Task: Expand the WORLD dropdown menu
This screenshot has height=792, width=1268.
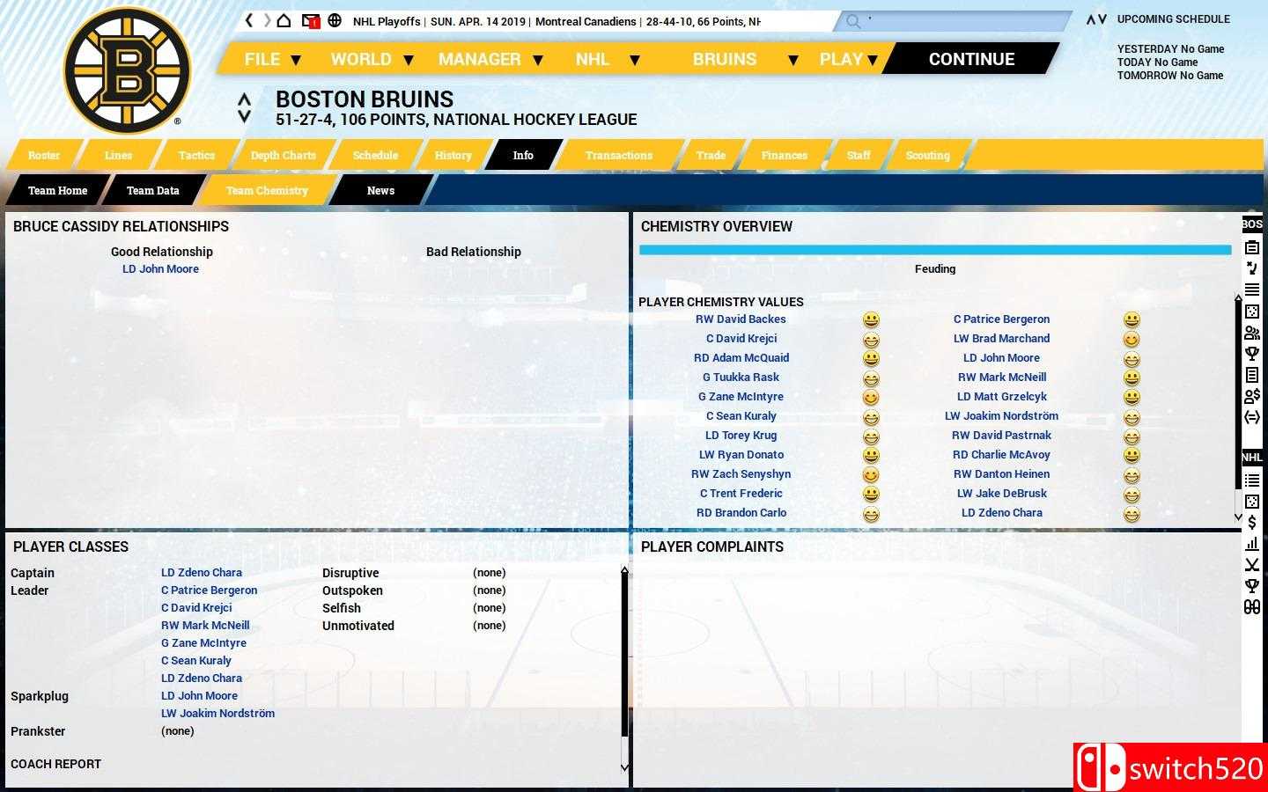Action: pos(371,59)
